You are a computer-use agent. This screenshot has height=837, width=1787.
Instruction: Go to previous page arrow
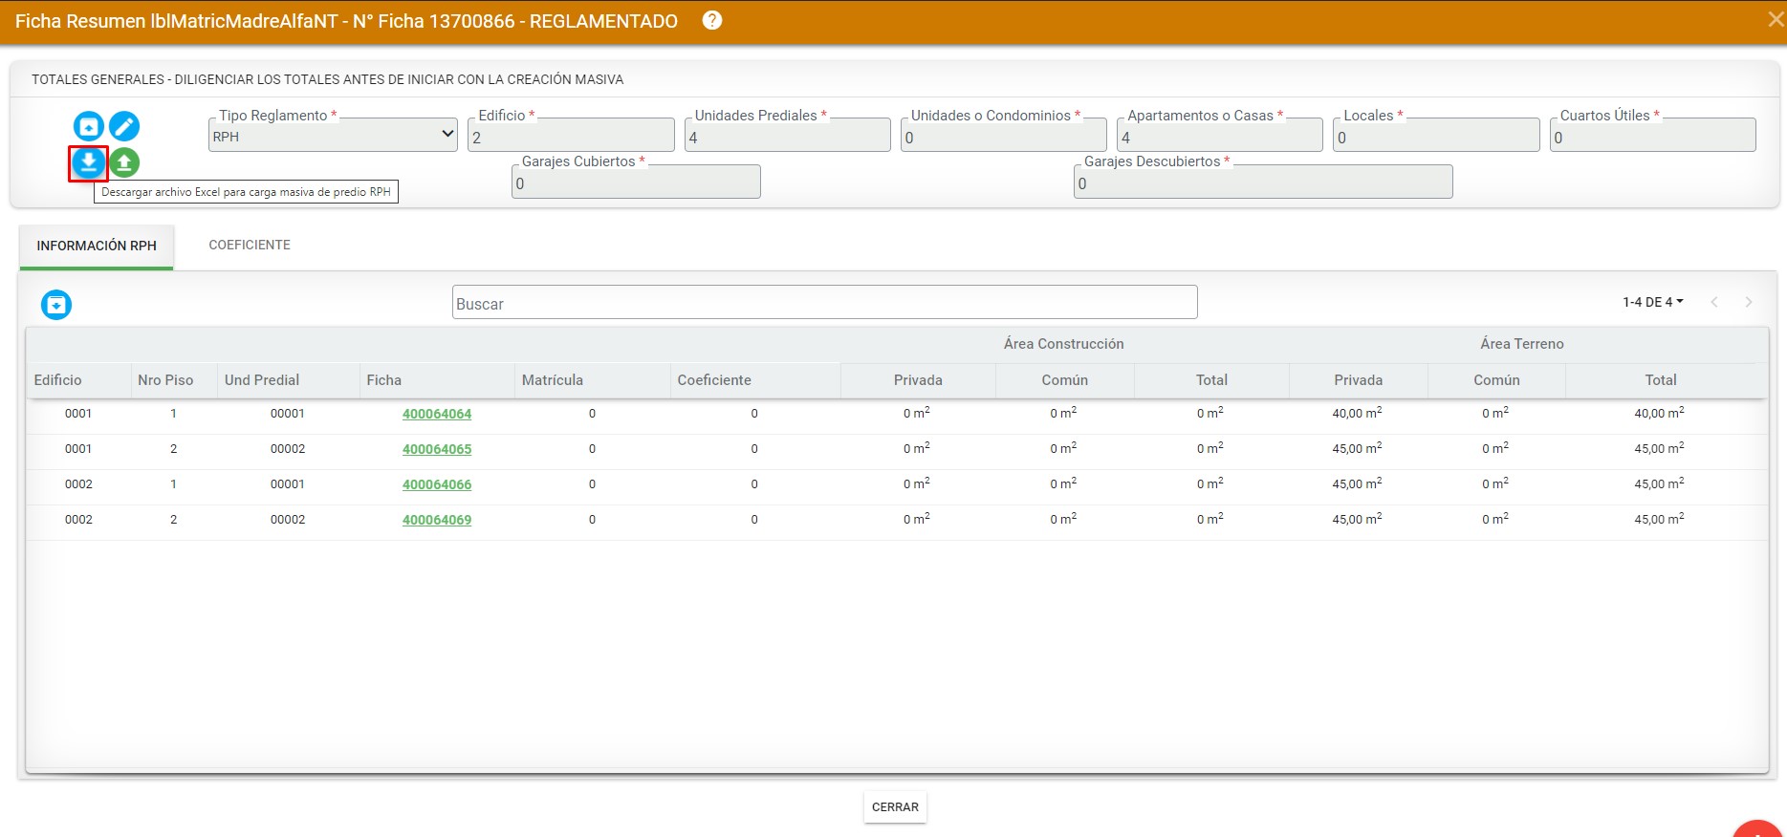click(1714, 302)
